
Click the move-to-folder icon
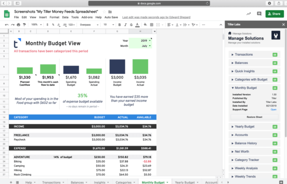click(110, 12)
